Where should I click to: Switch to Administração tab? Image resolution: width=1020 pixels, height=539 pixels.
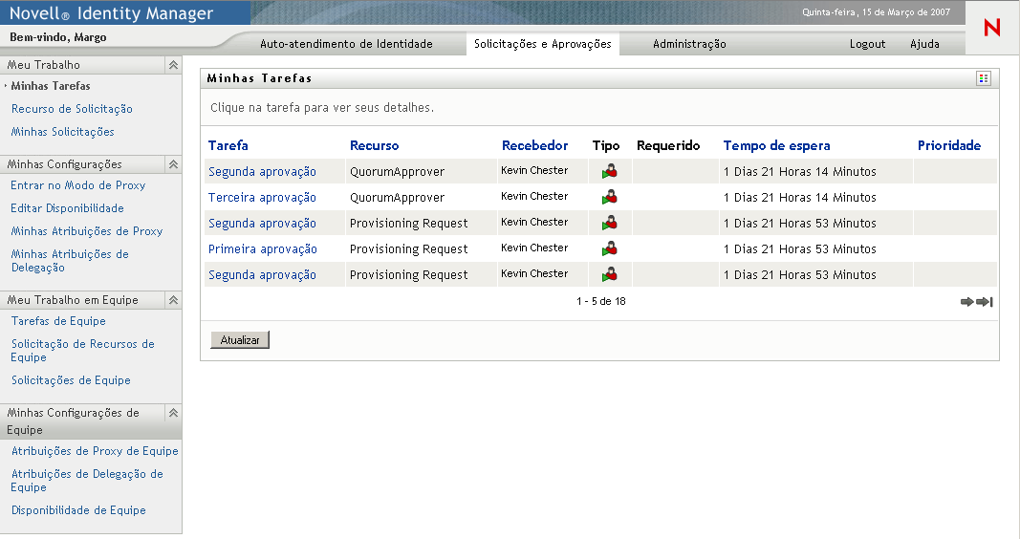click(x=689, y=44)
